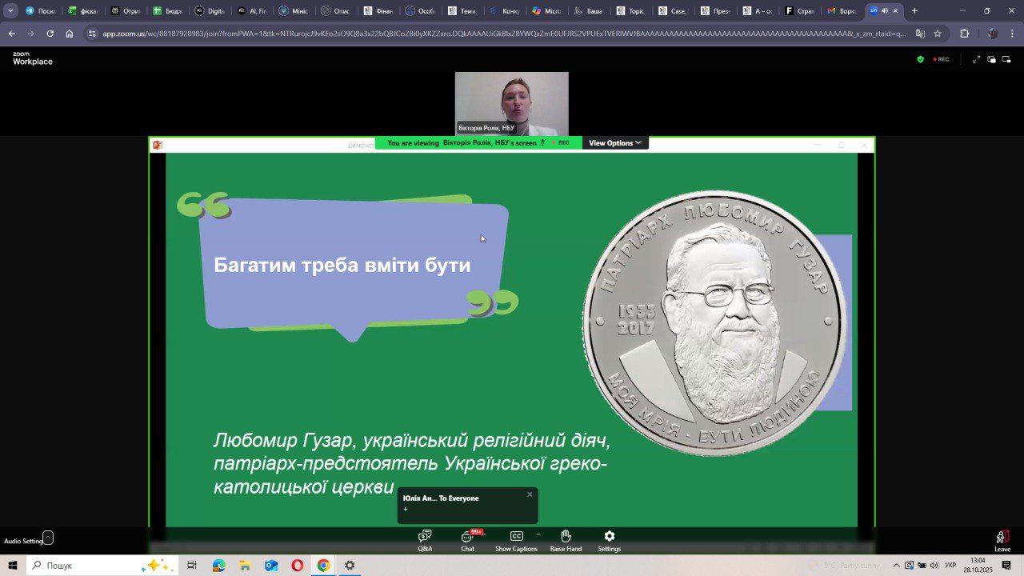
Task: Expand the Audio Settings chevron
Action: pyautogui.click(x=48, y=538)
